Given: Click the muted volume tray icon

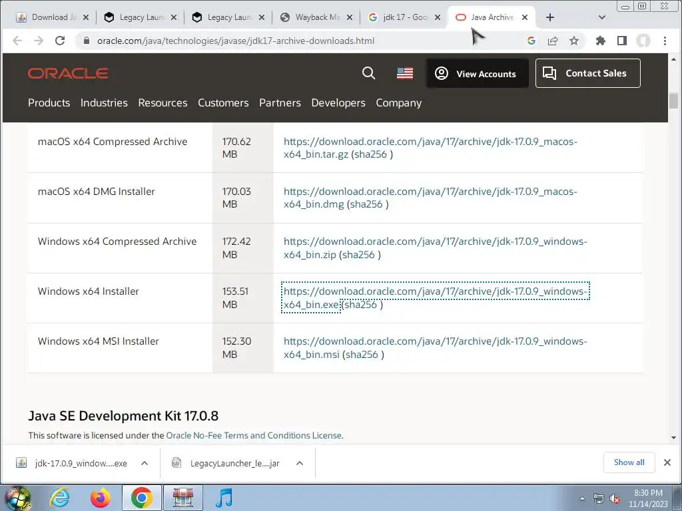Looking at the screenshot, I should 615,499.
